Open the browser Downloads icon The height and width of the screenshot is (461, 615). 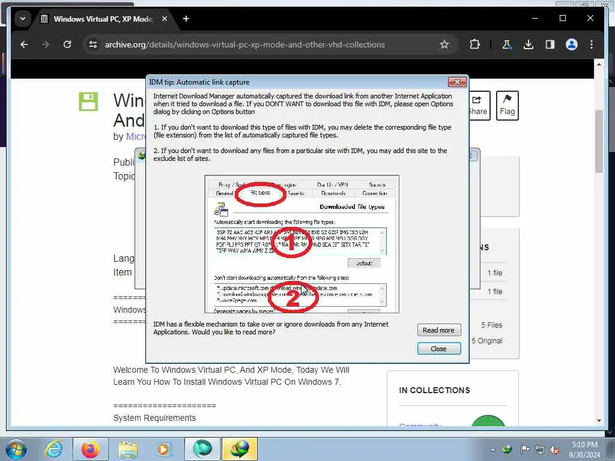click(529, 44)
